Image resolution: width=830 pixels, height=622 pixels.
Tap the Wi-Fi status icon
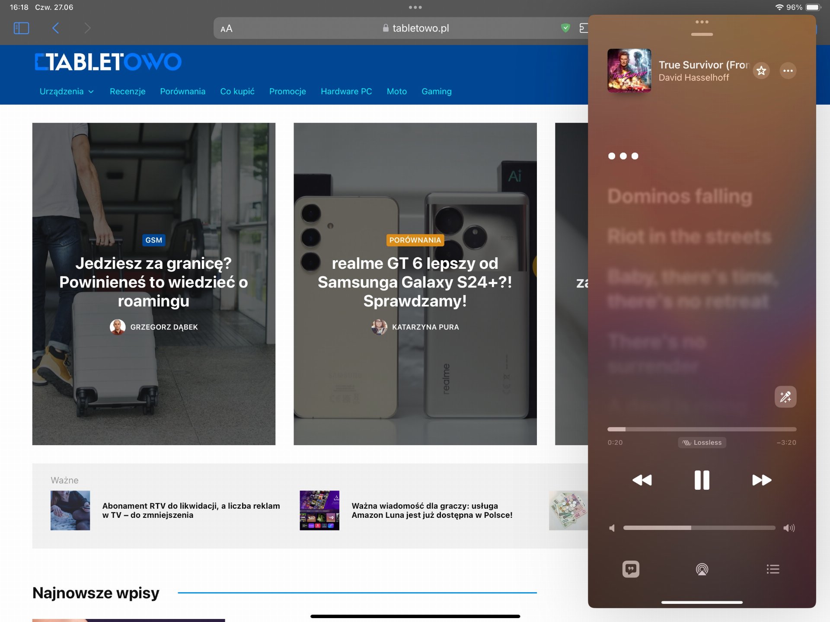(x=779, y=7)
